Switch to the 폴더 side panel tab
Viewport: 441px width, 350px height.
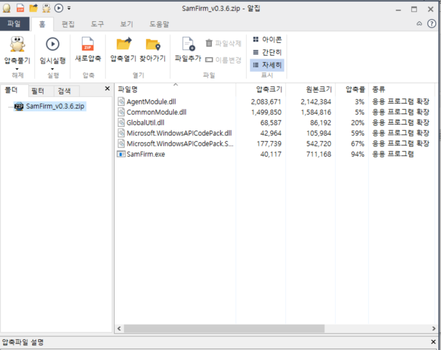(11, 90)
